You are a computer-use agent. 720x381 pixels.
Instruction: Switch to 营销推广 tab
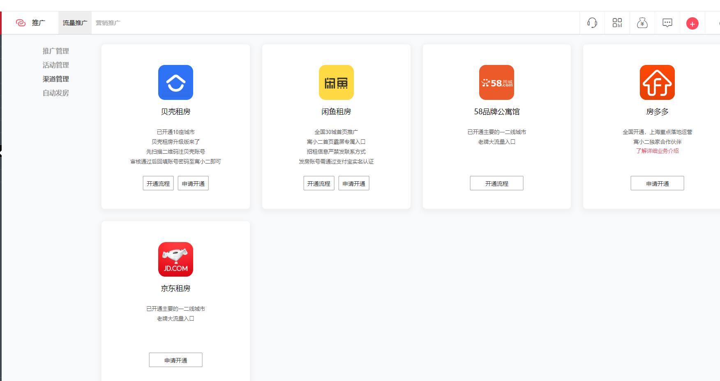(x=108, y=23)
